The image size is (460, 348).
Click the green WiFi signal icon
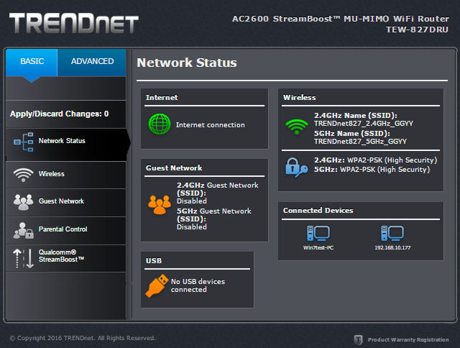[297, 127]
